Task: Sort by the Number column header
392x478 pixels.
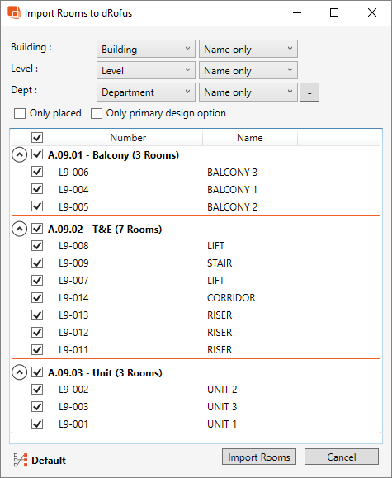Action: click(x=128, y=138)
